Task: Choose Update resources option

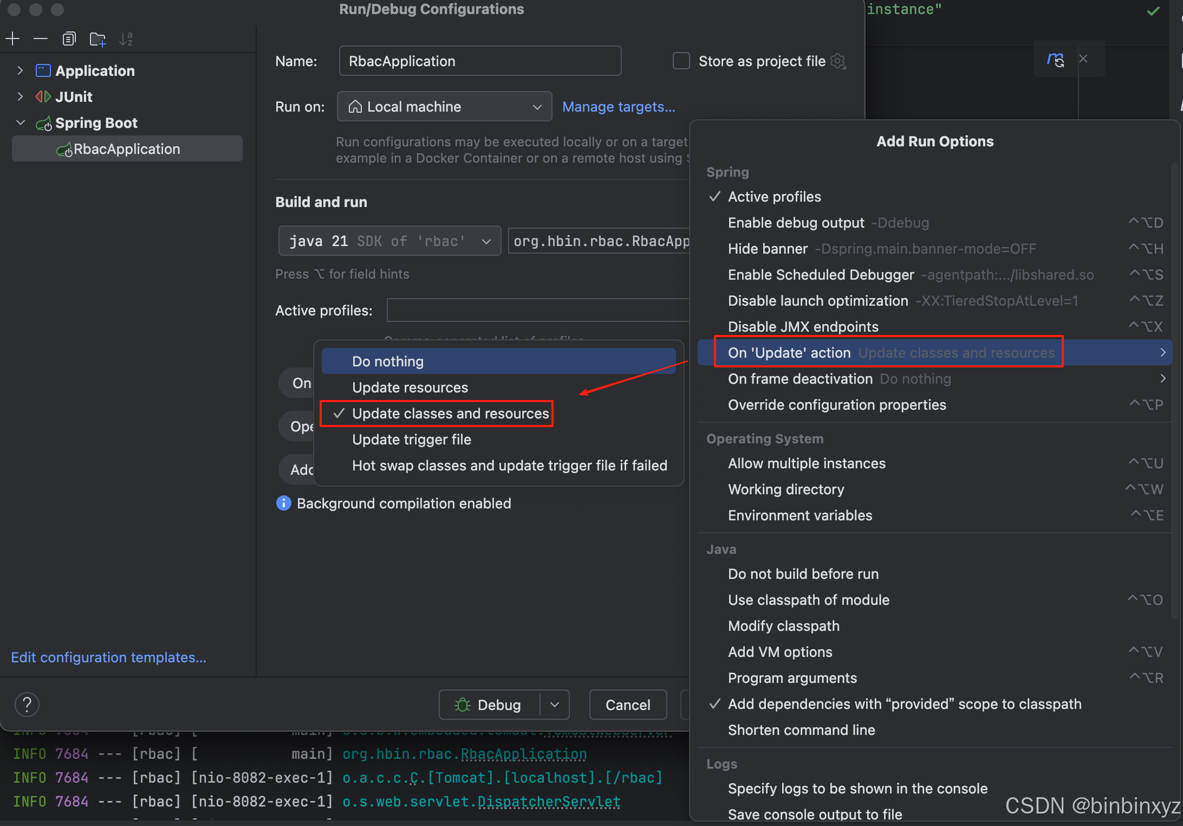Action: (x=498, y=388)
